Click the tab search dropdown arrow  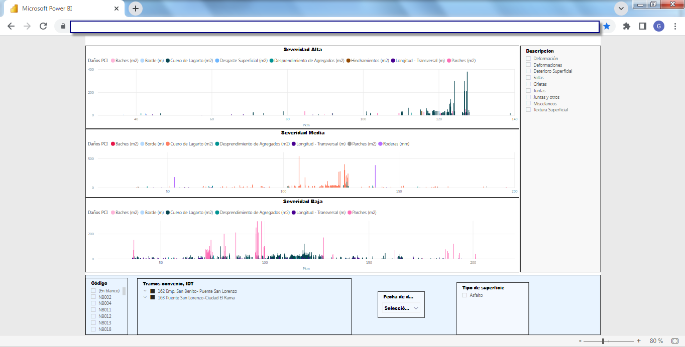click(x=621, y=9)
